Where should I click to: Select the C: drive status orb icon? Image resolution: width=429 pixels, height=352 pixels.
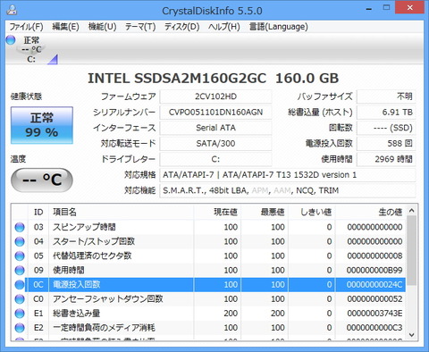tap(11, 40)
